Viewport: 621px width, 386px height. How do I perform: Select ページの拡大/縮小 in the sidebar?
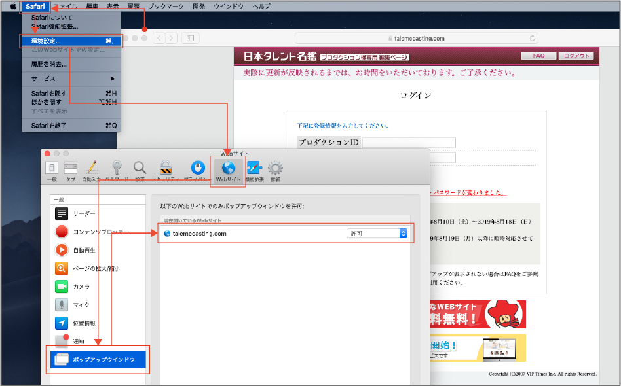98,268
